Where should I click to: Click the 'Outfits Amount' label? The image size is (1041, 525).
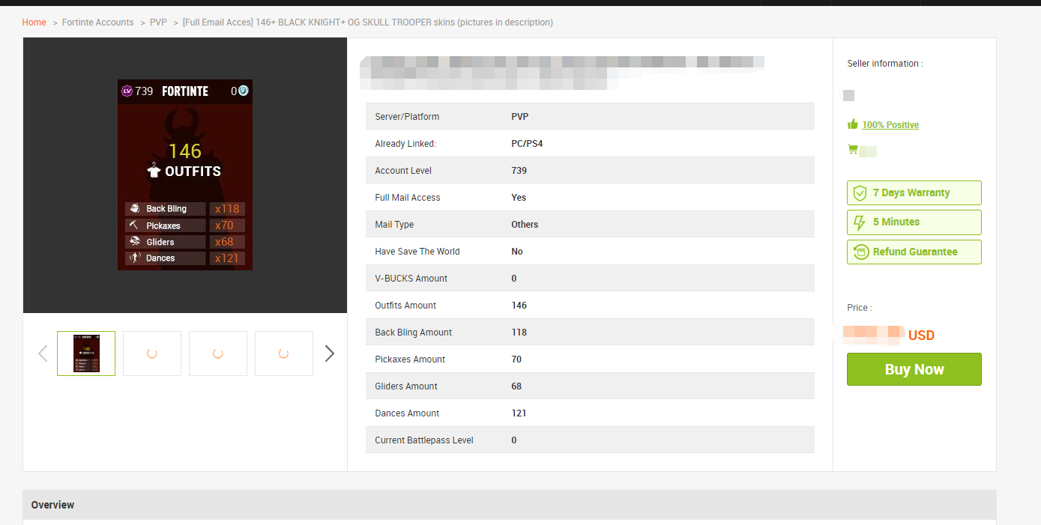(x=405, y=306)
